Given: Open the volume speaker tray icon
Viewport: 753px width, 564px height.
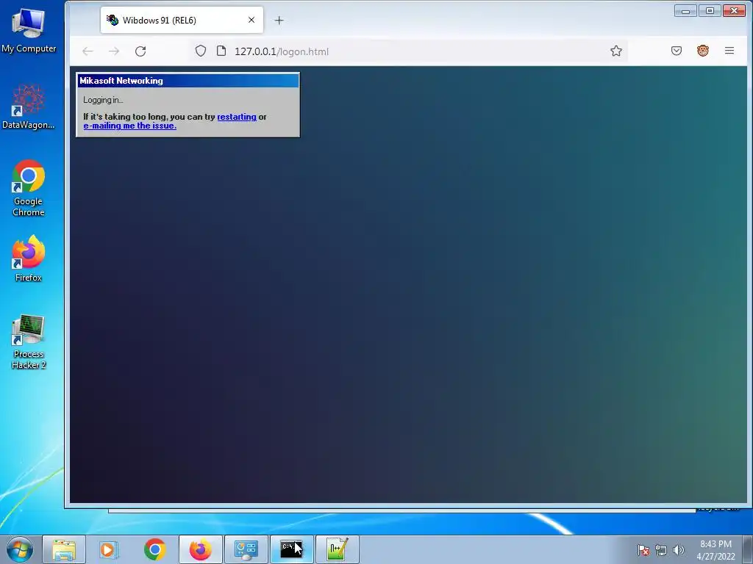Looking at the screenshot, I should coord(679,550).
